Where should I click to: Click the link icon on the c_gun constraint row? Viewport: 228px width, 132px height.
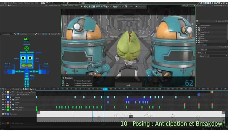coord(3,94)
